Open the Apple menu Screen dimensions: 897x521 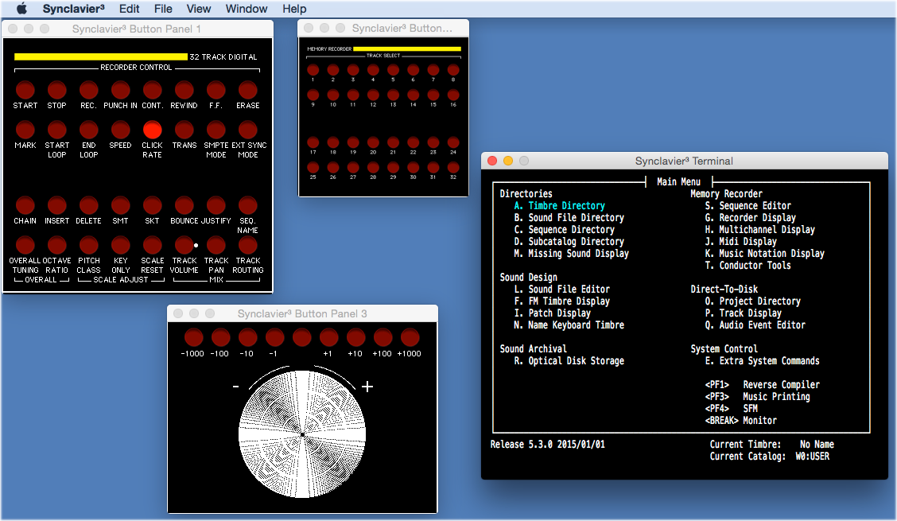(21, 9)
